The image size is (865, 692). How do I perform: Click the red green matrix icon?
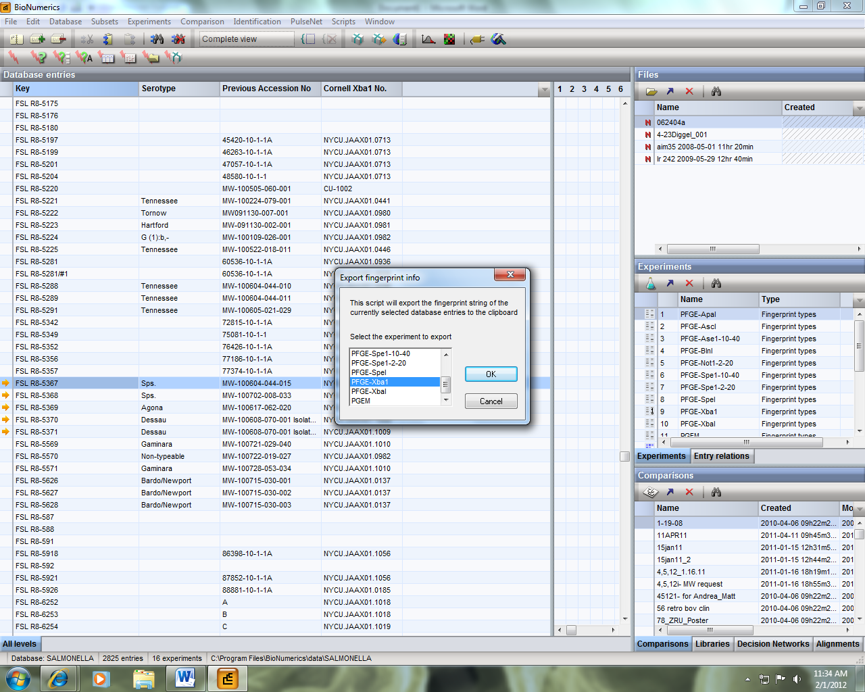tap(449, 39)
